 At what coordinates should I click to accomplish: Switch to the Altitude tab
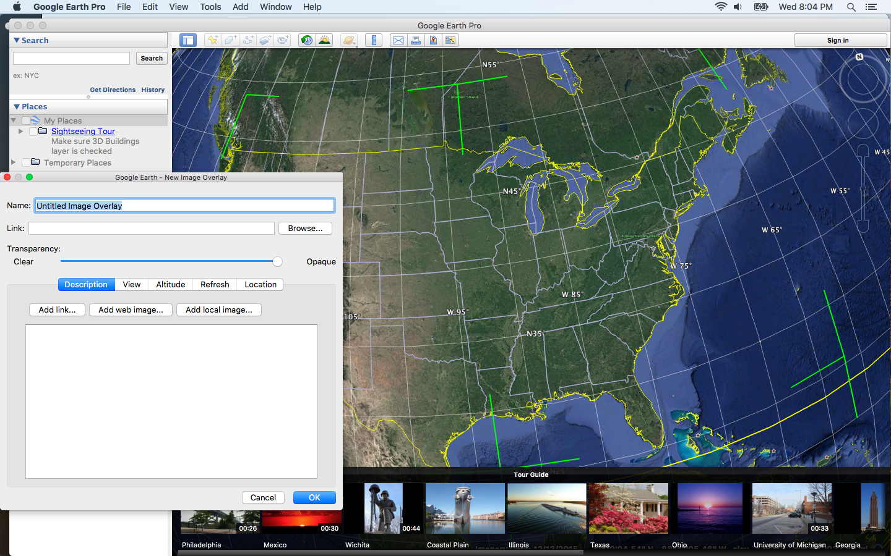pyautogui.click(x=171, y=284)
